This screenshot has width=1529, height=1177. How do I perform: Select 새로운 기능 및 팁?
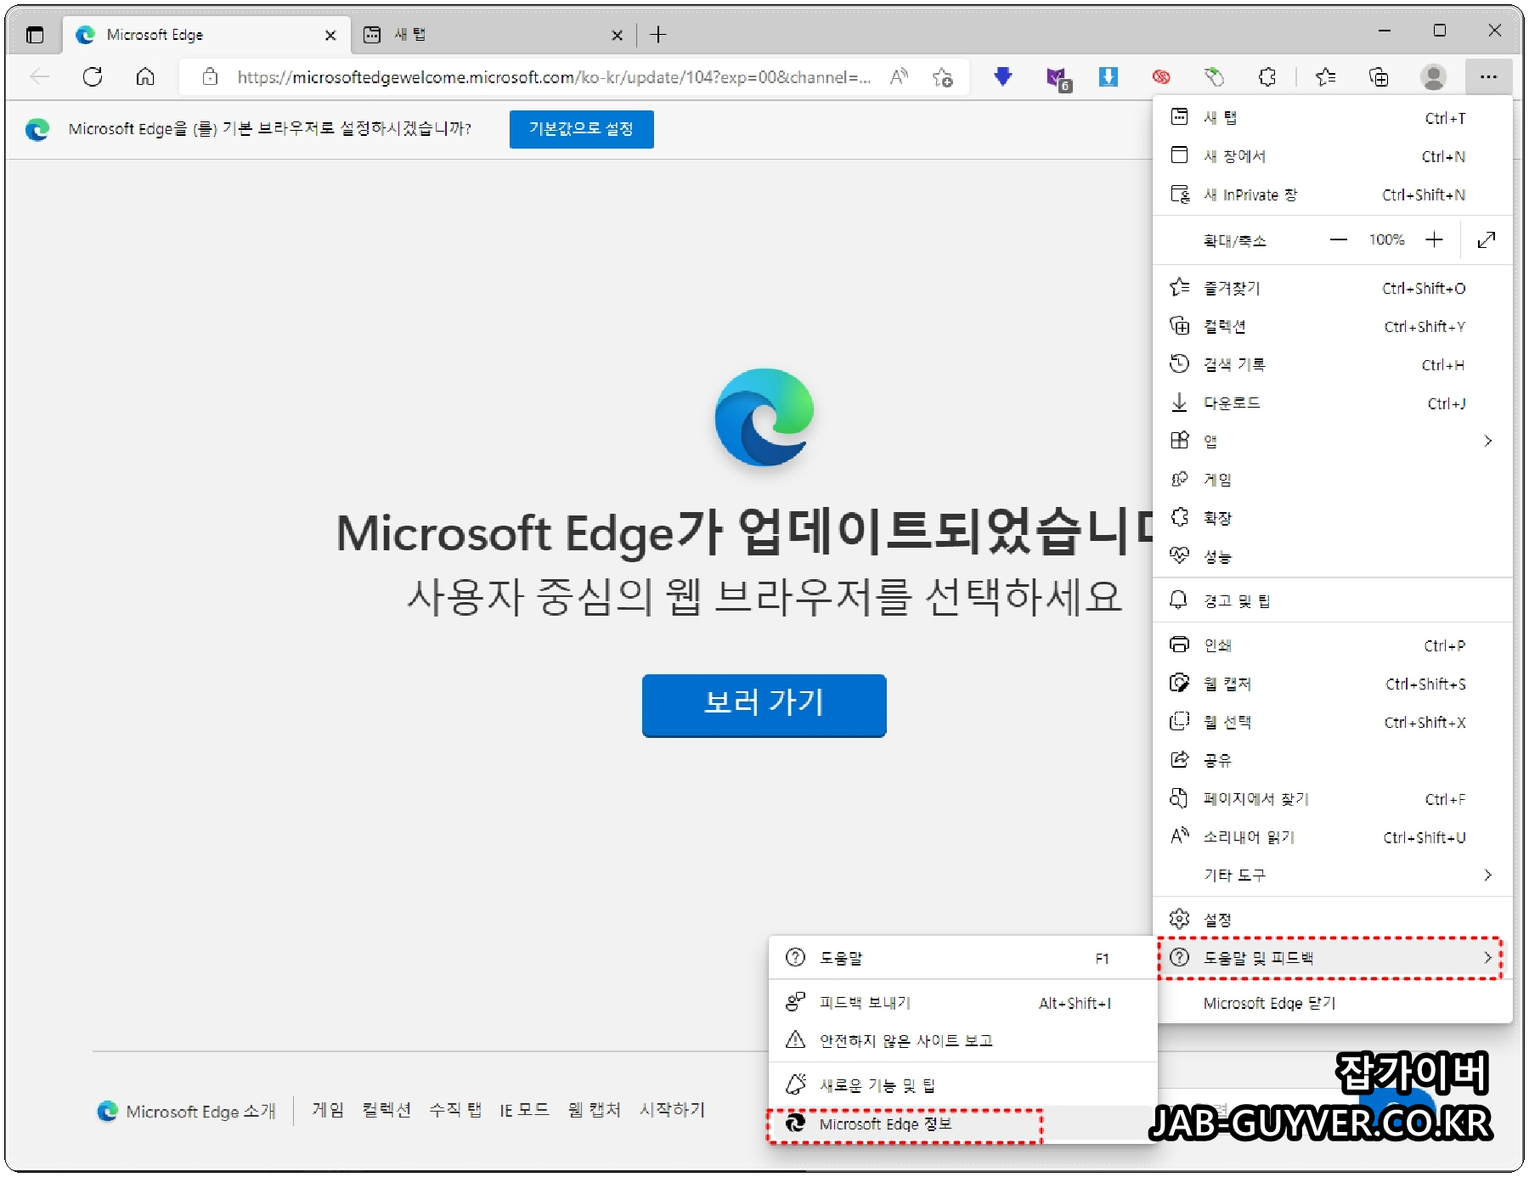point(963,1085)
